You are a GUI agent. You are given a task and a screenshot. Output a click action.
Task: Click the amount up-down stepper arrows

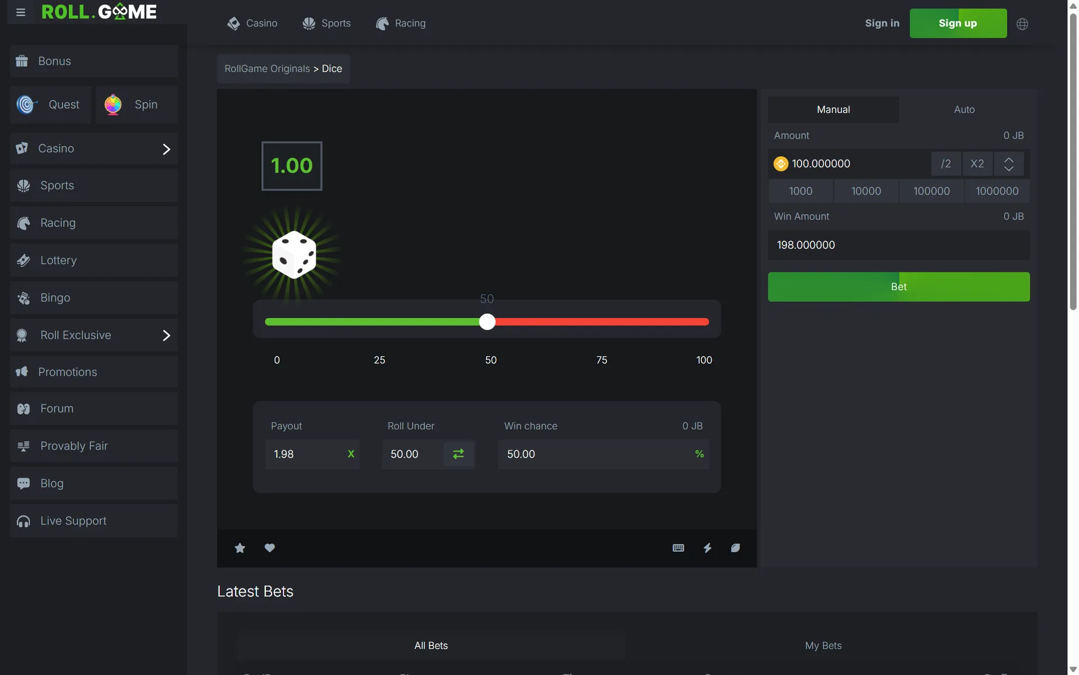pyautogui.click(x=1009, y=164)
